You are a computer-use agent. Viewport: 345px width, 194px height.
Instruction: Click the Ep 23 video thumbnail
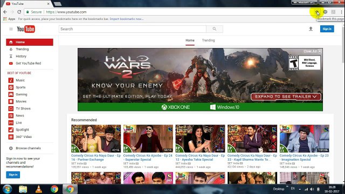point(305,138)
